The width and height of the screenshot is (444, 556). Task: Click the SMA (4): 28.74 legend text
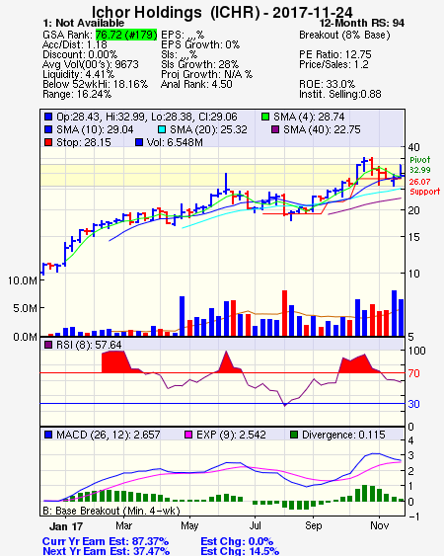coord(309,117)
